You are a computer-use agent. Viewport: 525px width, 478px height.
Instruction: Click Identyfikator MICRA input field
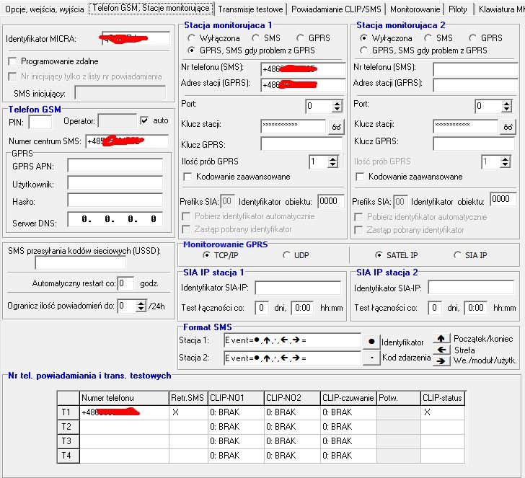[136, 38]
